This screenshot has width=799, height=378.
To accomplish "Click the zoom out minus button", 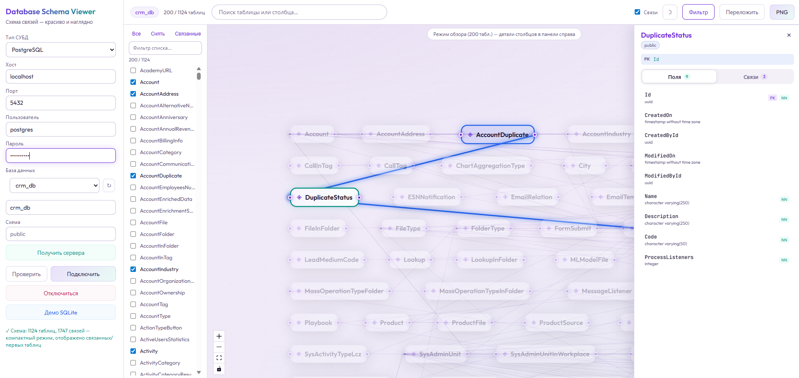I will (x=219, y=347).
